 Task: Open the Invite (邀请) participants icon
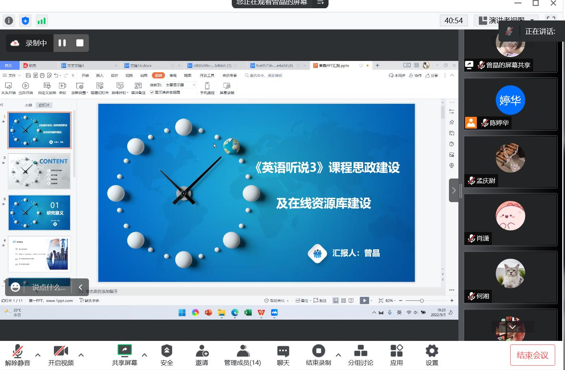pyautogui.click(x=202, y=351)
